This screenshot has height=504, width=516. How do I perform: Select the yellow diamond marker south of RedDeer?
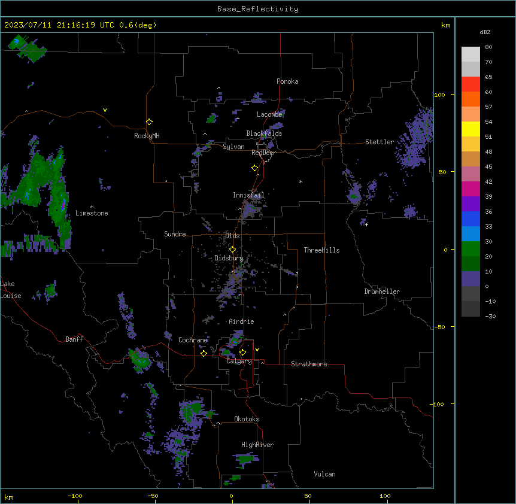(x=254, y=168)
